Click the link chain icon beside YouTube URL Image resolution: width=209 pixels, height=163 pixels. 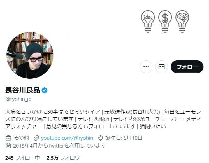[36, 138]
